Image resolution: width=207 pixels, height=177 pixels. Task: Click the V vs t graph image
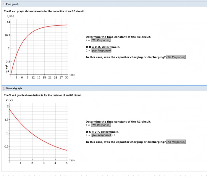(39, 132)
